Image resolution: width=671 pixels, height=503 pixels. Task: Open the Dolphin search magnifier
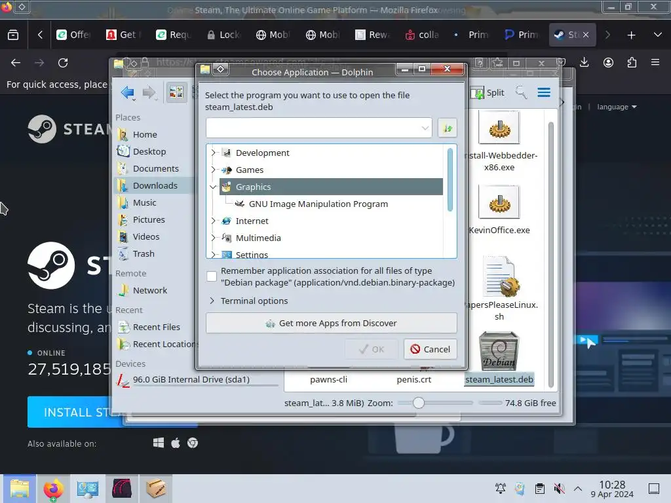point(521,92)
